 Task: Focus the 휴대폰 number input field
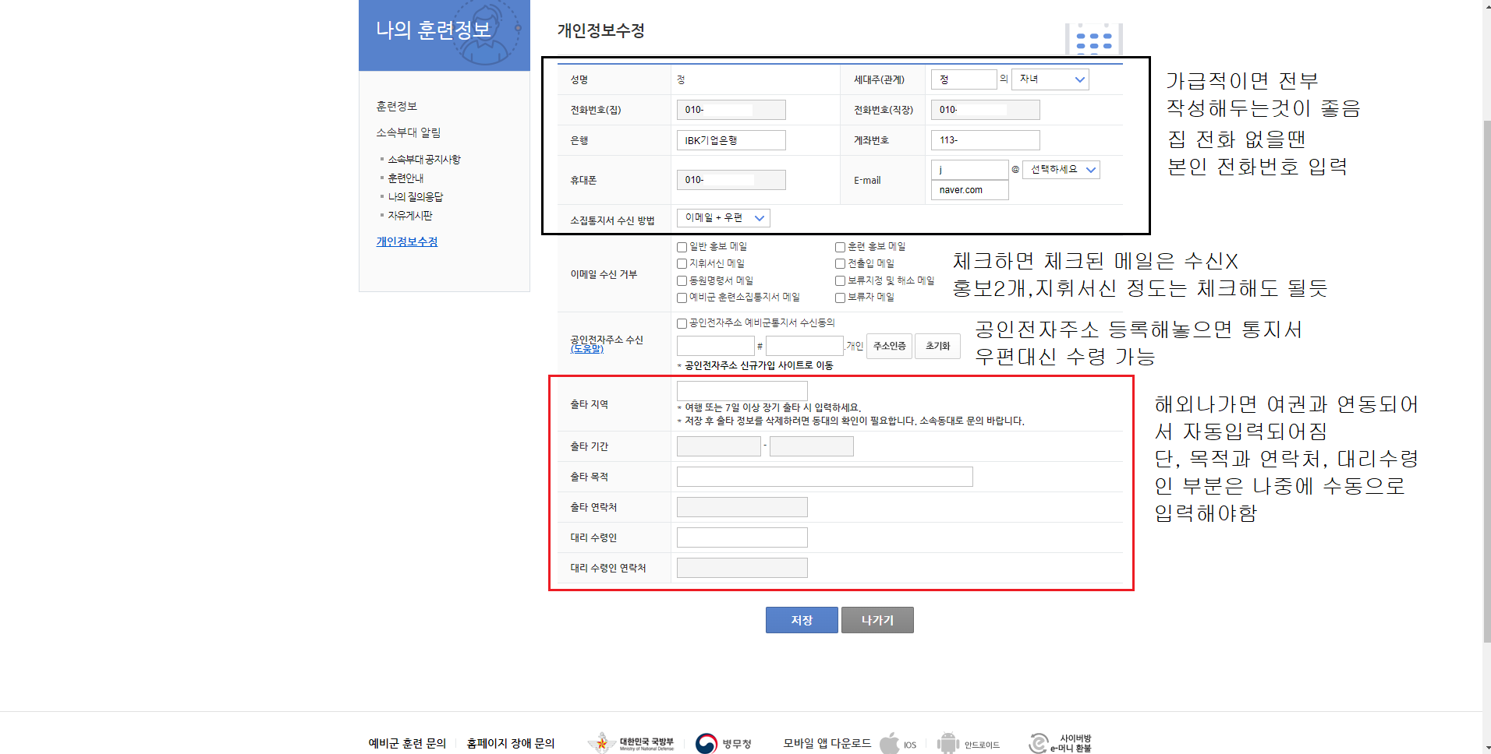731,180
